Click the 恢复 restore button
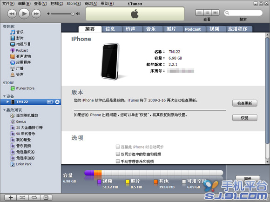The height and width of the screenshot is (202, 270). [x=245, y=118]
